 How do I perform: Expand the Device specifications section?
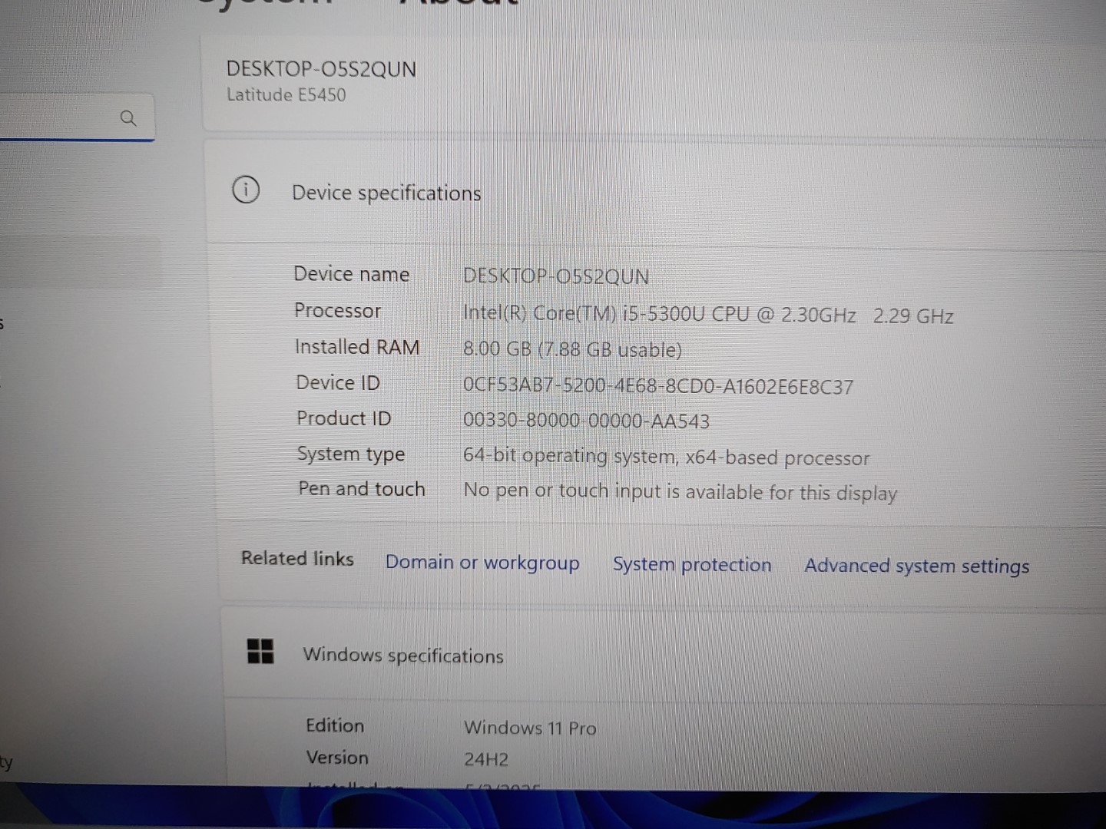386,192
